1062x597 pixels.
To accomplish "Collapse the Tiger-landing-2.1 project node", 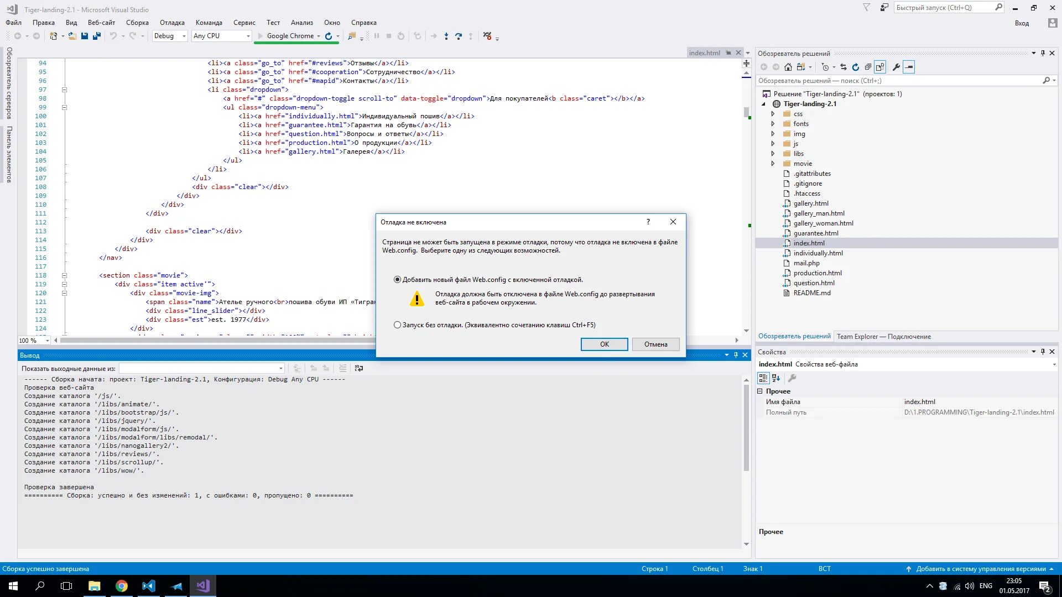I will (764, 104).
